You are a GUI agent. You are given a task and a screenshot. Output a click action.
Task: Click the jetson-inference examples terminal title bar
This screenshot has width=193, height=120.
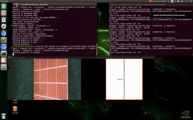click(151, 4)
